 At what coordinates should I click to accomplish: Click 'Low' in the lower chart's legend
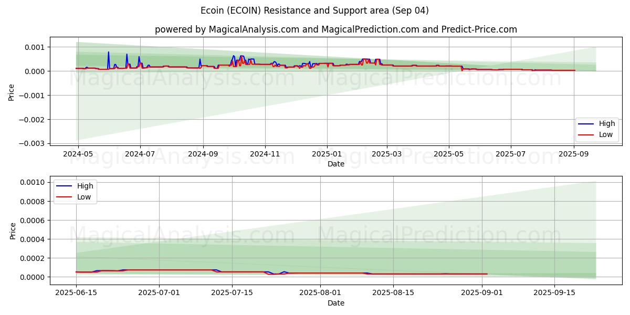pyautogui.click(x=84, y=197)
